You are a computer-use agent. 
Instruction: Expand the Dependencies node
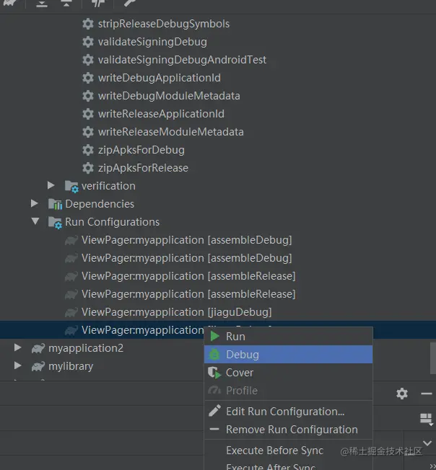[35, 204]
